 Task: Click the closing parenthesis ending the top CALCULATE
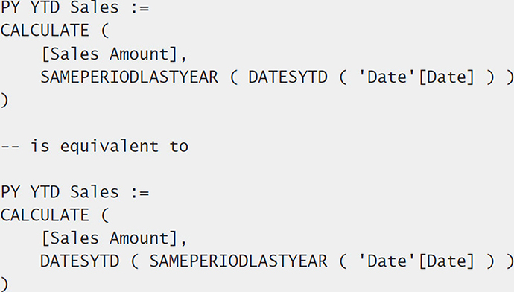click(4, 101)
